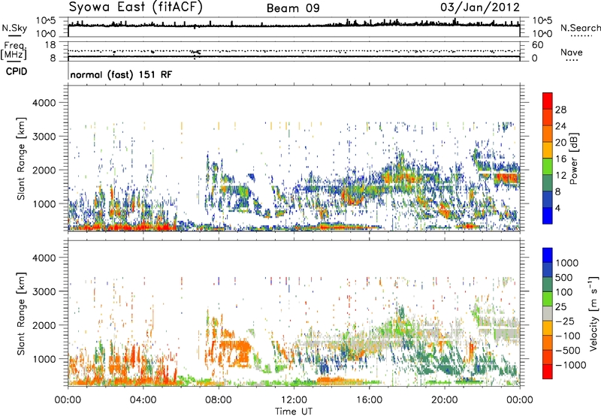Click the '04:00' time axis tick
This screenshot has width=601, height=416.
click(x=143, y=400)
